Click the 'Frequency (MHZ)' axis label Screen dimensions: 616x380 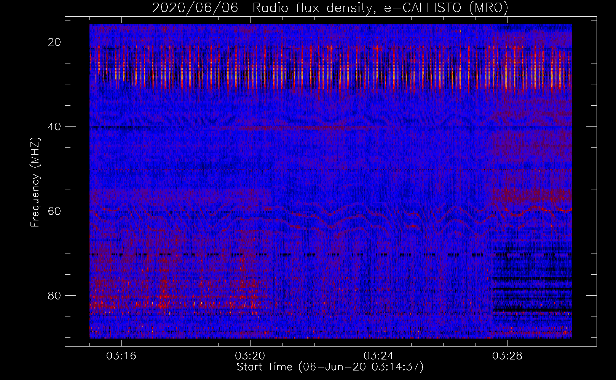coord(35,182)
